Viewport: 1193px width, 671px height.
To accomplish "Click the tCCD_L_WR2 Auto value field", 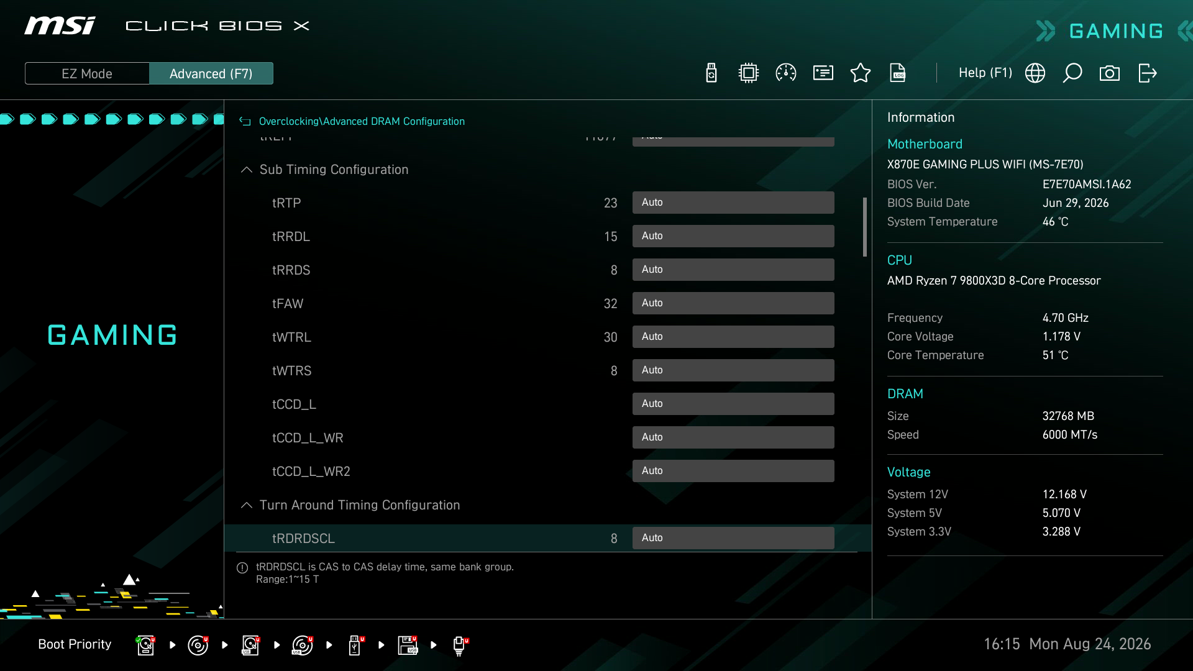I will [733, 471].
